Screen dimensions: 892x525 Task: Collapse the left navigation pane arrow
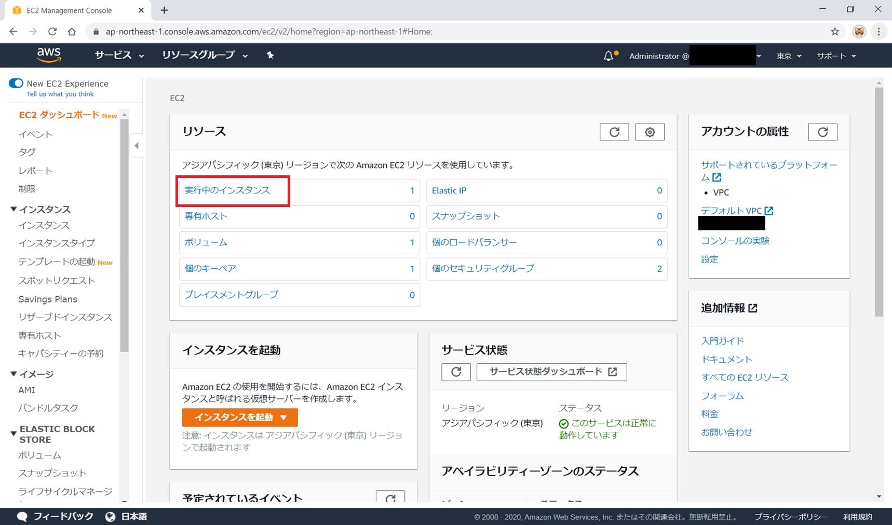(137, 146)
